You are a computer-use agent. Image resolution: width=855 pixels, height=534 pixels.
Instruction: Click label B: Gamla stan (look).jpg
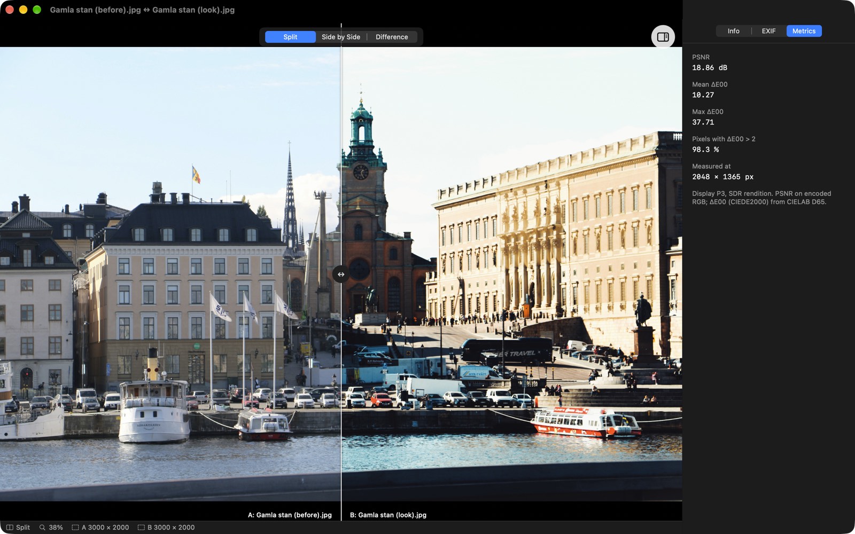[x=388, y=515]
